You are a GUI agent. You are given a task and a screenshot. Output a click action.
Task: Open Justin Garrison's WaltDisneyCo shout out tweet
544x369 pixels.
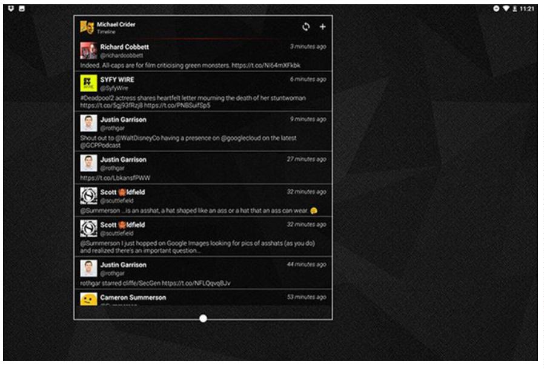click(203, 131)
